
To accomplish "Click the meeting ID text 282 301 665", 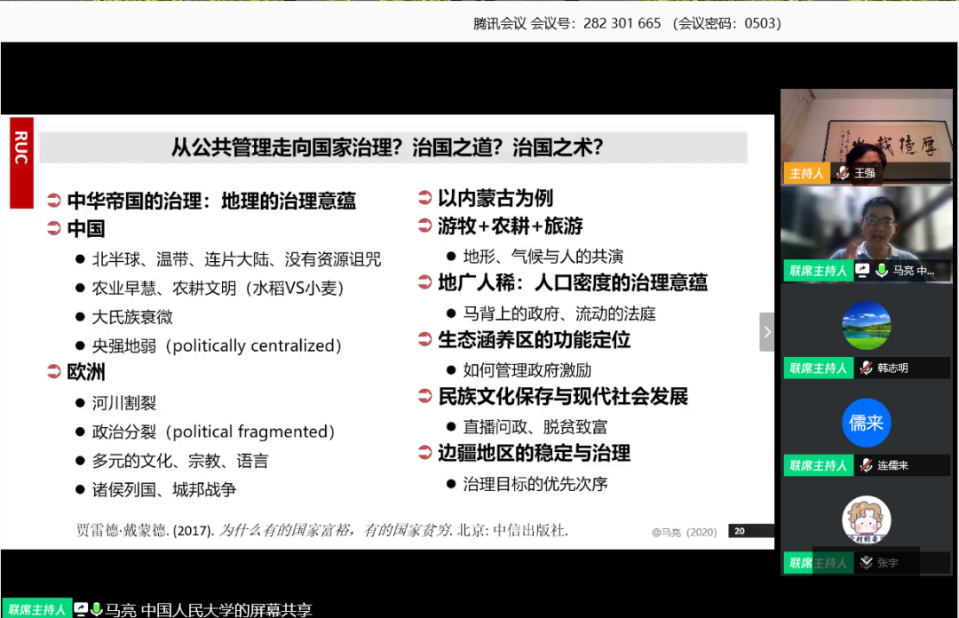I will pyautogui.click(x=622, y=24).
